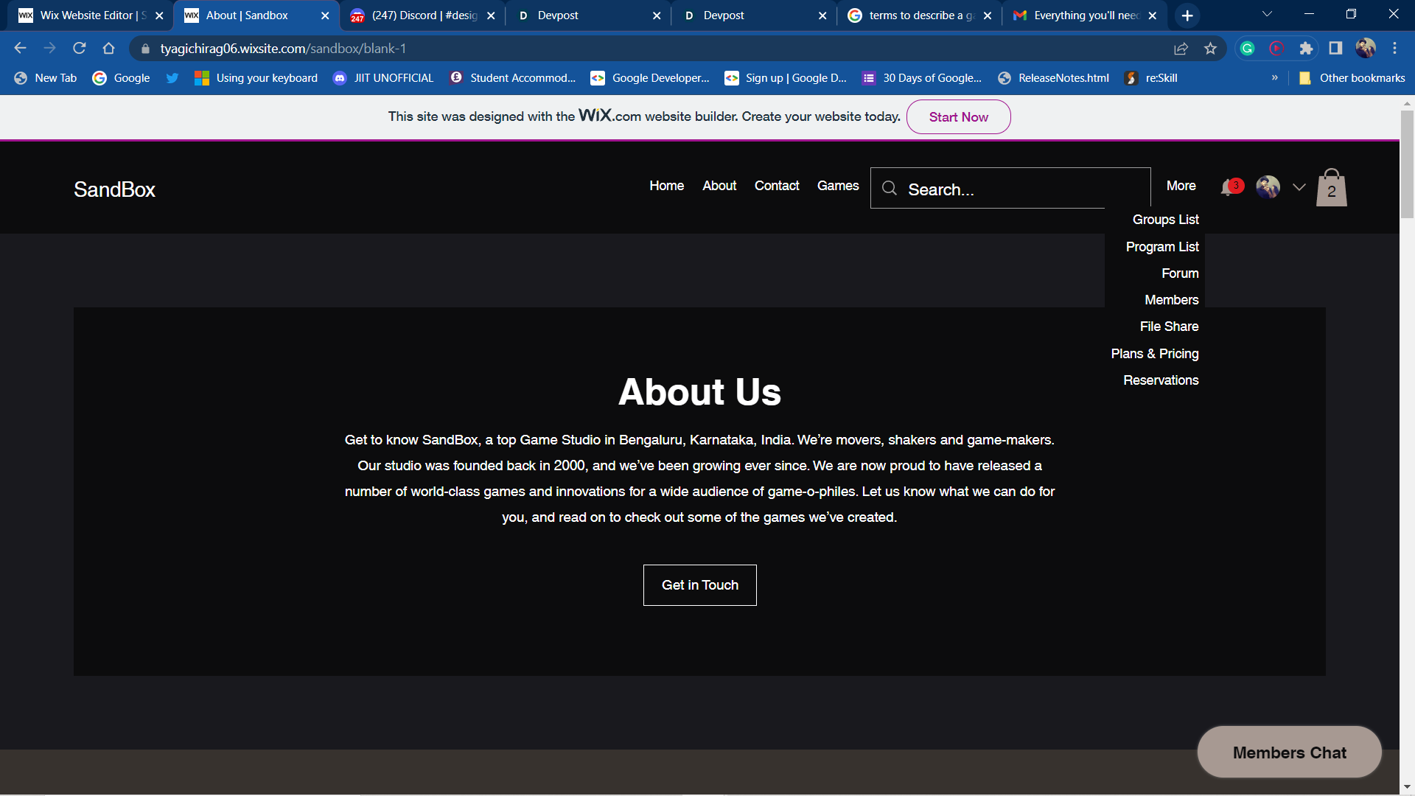
Task: Open the shopping bag cart icon
Action: [x=1331, y=188]
